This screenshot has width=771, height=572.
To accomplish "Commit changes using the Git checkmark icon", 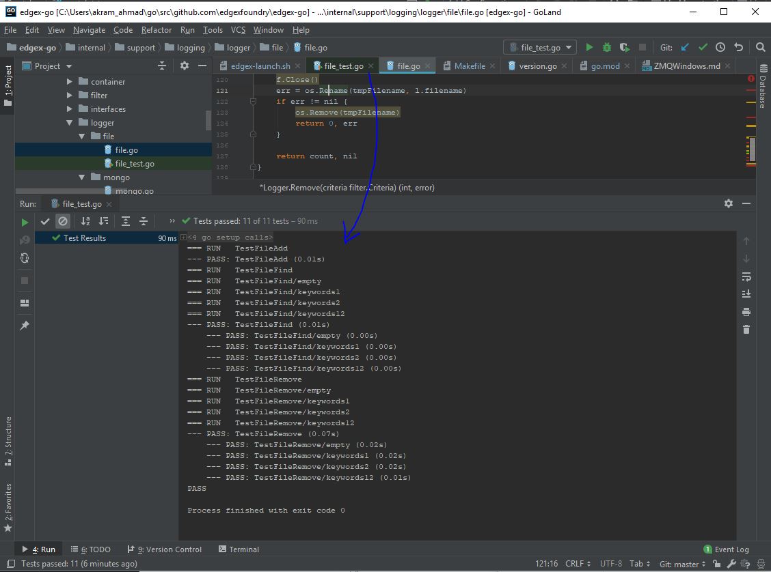I will click(703, 46).
